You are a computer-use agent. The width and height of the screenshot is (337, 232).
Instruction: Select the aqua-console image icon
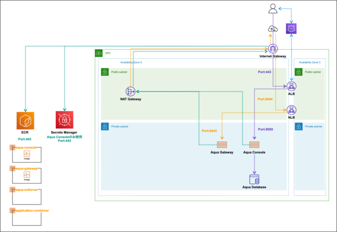pyautogui.click(x=27, y=154)
